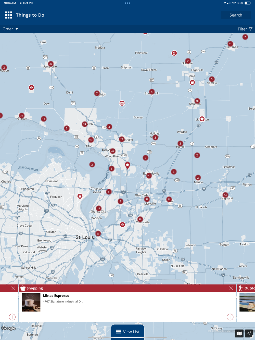Open the 2 cluster at Marine
This screenshot has width=255, height=340.
pyautogui.click(x=198, y=178)
